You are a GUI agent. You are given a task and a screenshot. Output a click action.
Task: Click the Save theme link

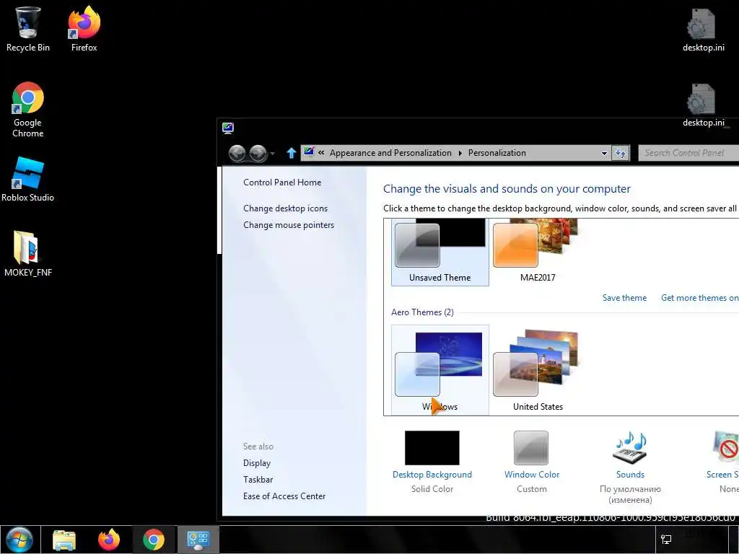tap(624, 298)
